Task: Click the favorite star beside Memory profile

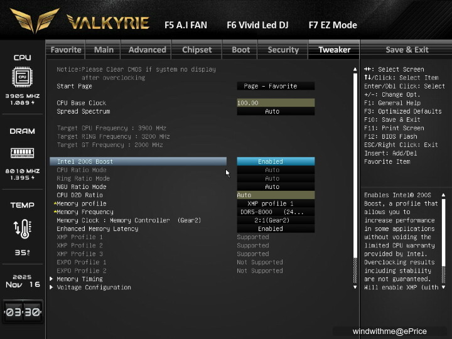Action: (55, 204)
